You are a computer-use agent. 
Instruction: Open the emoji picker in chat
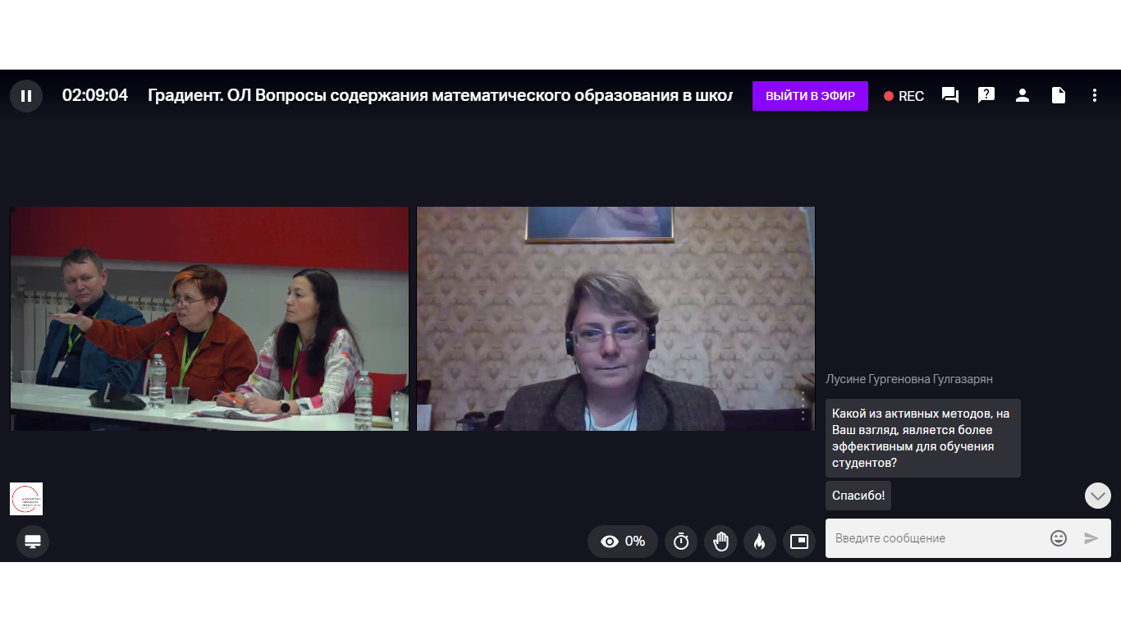[1059, 538]
